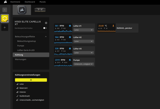The width and height of the screenshot is (160, 109).
Task: Open the Pumpe speed preset dropdown
Action: (84, 64)
